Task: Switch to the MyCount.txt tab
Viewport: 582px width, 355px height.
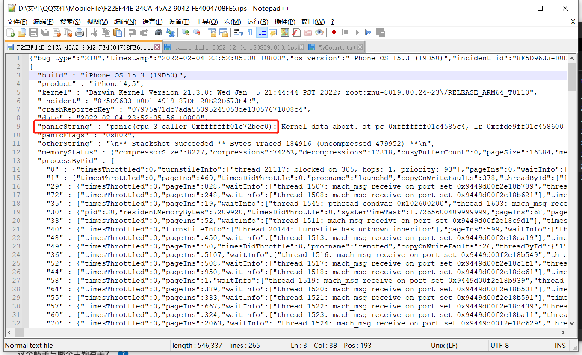Action: [337, 47]
